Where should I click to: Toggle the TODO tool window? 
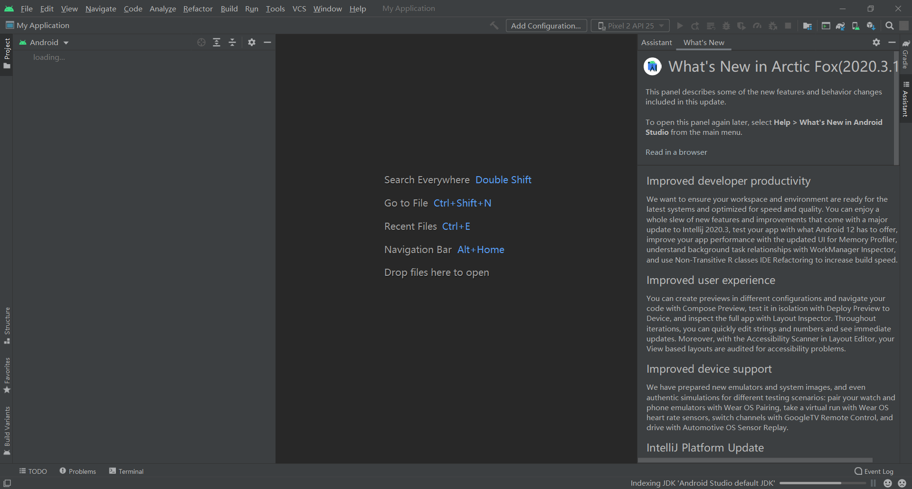tap(33, 471)
